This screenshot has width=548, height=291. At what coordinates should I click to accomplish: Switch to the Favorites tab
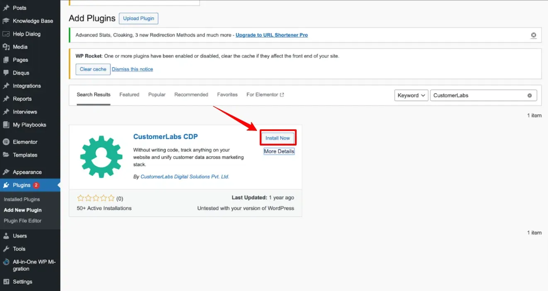227,95
